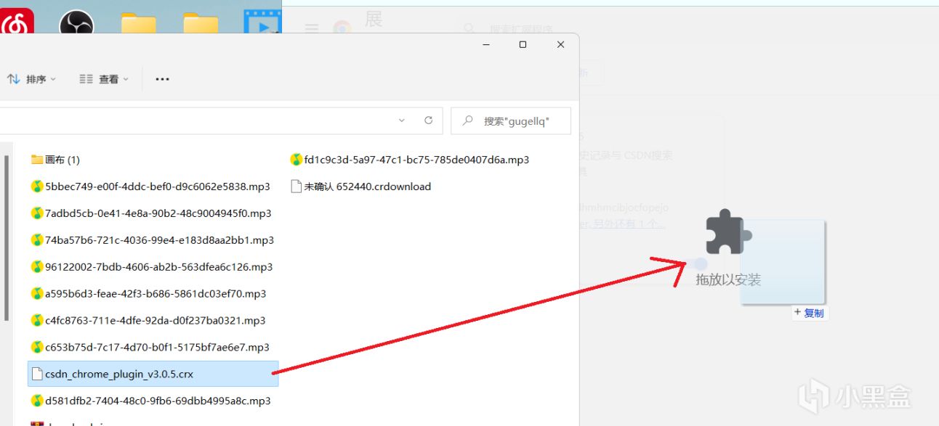This screenshot has width=939, height=426.
Task: Select the folder 画布 (1)
Action: point(56,160)
